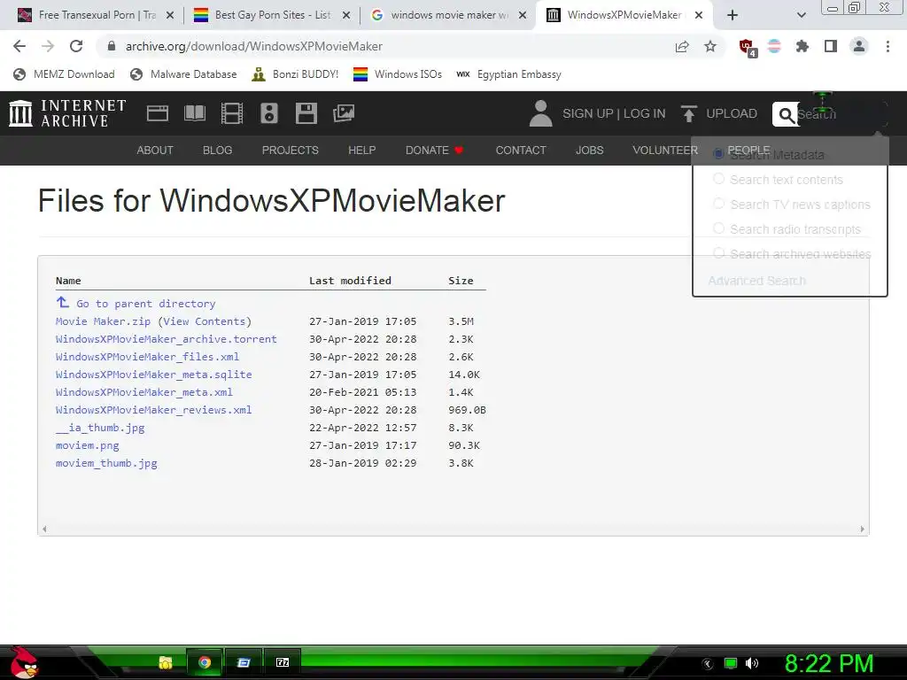This screenshot has width=907, height=680.
Task: Open the CONTACT menu item
Action: pyautogui.click(x=521, y=151)
